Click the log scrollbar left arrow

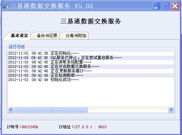tap(11, 110)
